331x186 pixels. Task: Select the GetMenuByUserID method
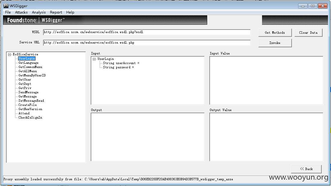tap(32, 76)
